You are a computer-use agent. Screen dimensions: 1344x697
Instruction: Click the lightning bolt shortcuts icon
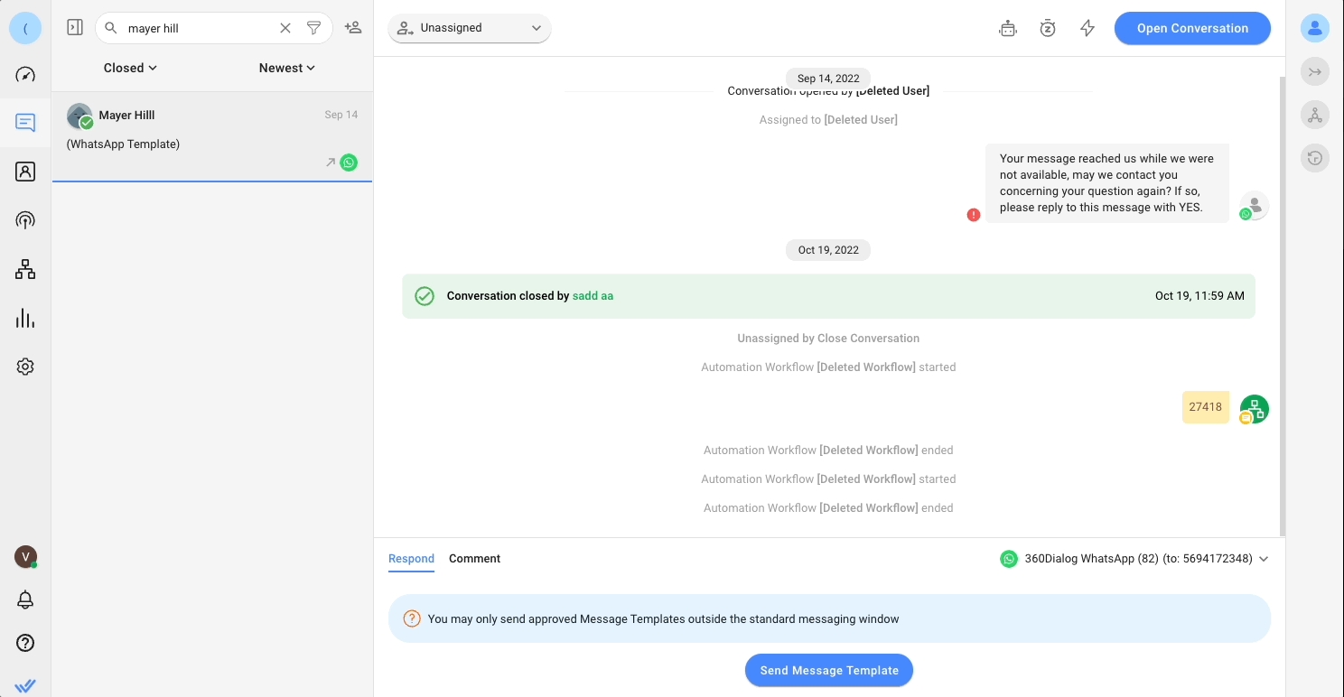[1087, 28]
